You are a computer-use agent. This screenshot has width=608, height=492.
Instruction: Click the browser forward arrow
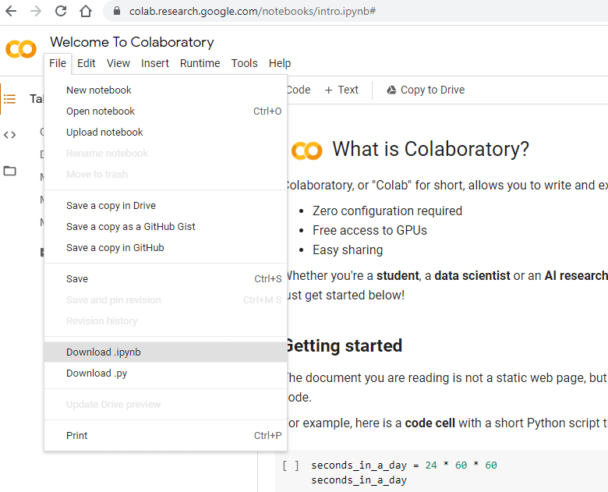pos(36,11)
